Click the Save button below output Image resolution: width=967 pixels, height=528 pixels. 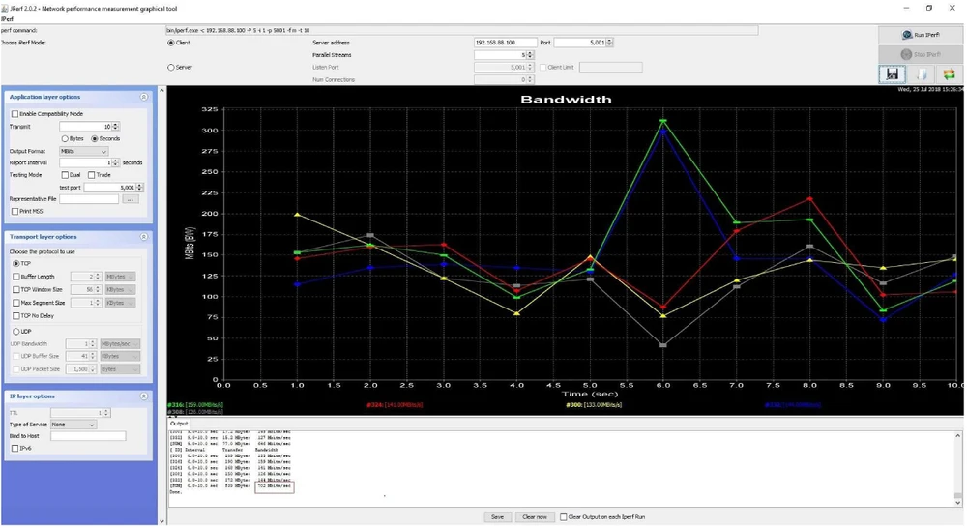click(497, 517)
